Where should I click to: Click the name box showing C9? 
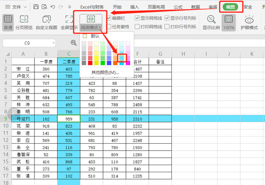click(x=27, y=43)
